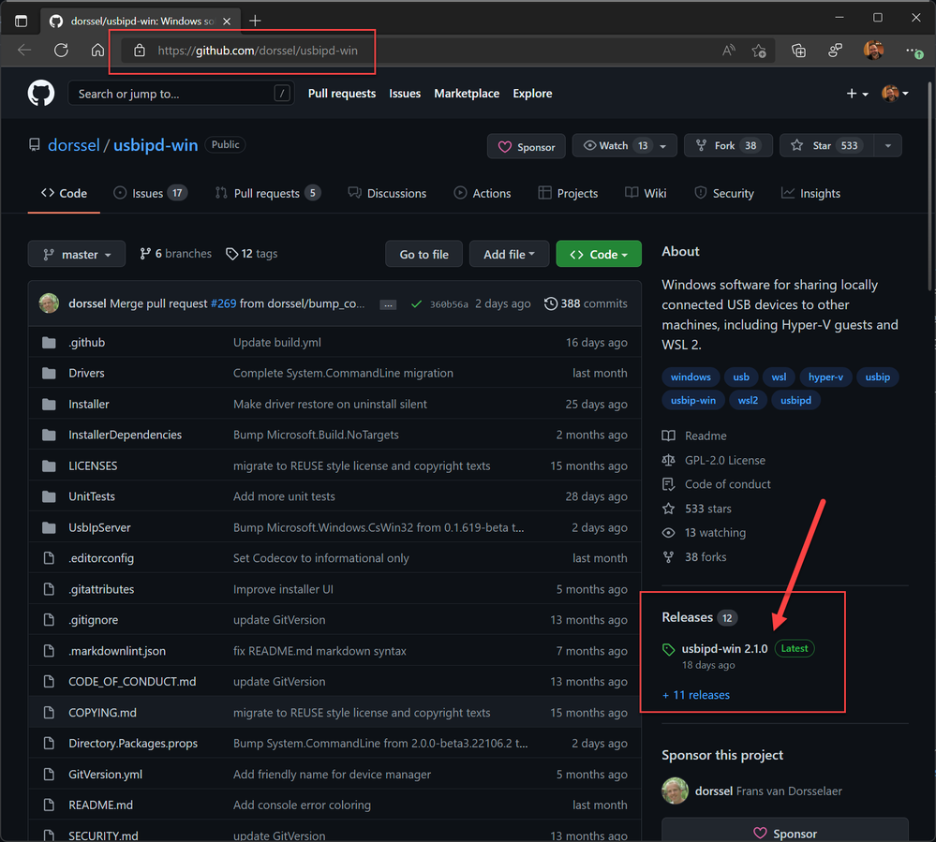Click the hyper-v topic tag
The width and height of the screenshot is (936, 842).
point(825,377)
